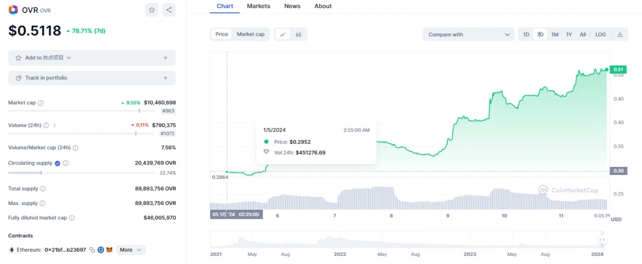
Task: Switch to the News tab
Action: [x=292, y=6]
